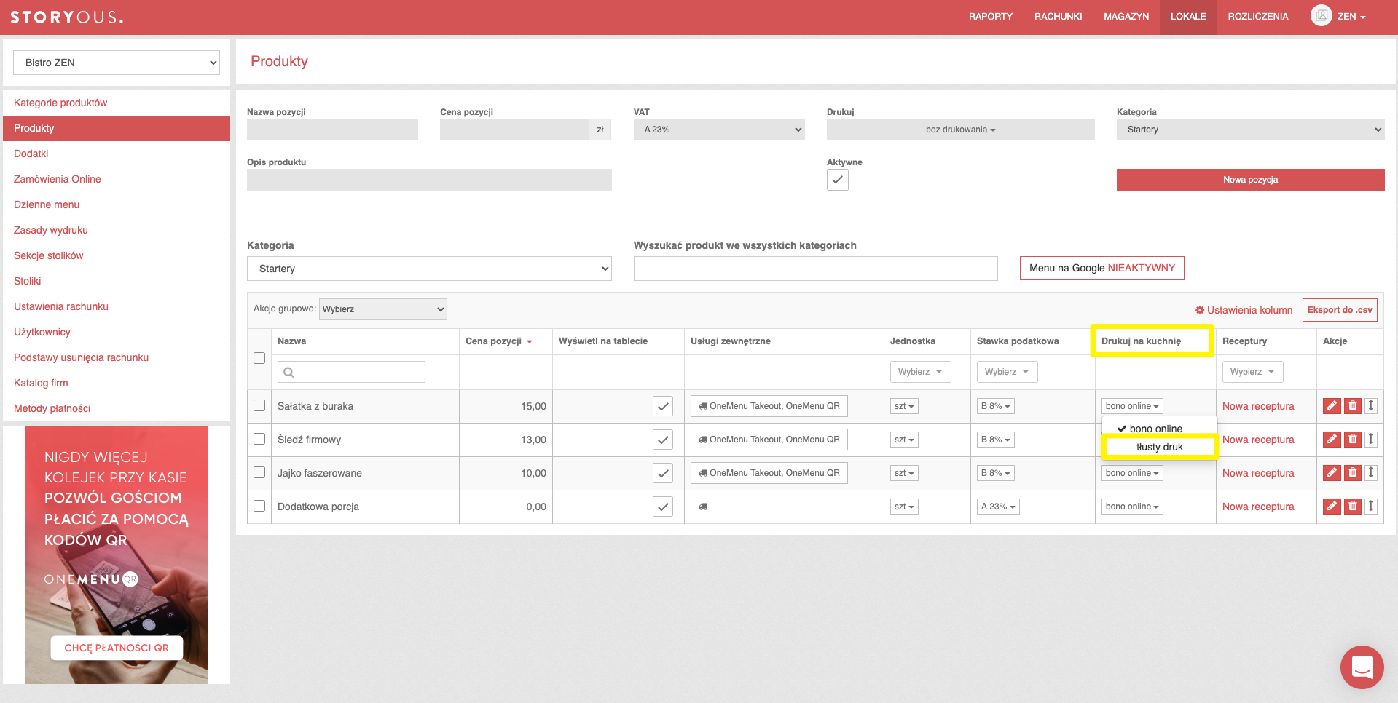Screen dimensions: 1398x703
Task: Click the Nazwa column search field
Action: (351, 372)
